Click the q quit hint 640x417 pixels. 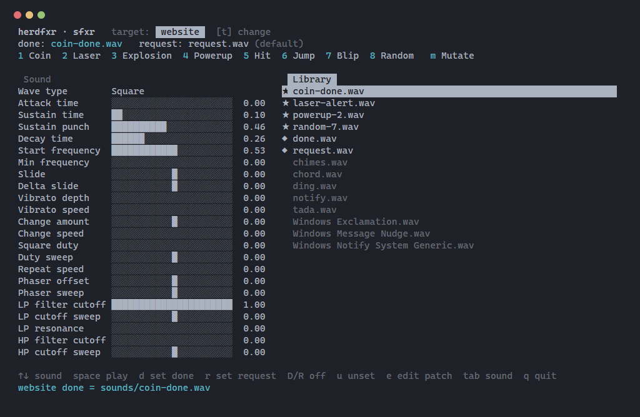[x=540, y=376]
